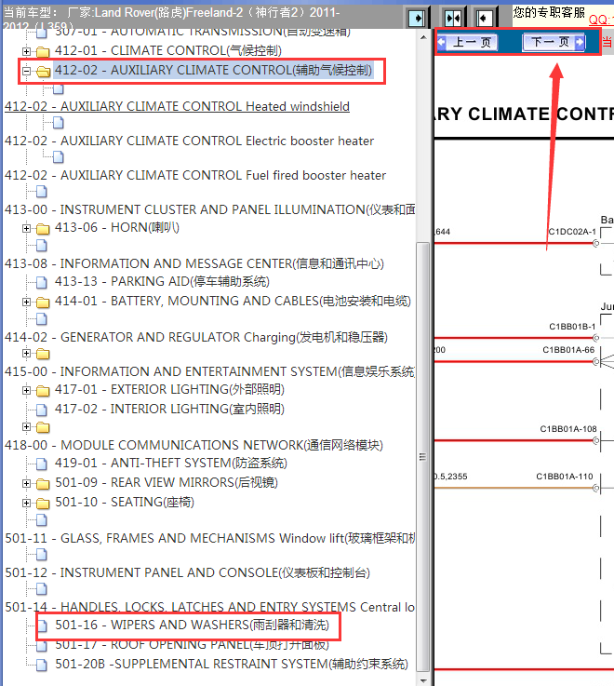Open the red QQ customer service link

[x=601, y=20]
